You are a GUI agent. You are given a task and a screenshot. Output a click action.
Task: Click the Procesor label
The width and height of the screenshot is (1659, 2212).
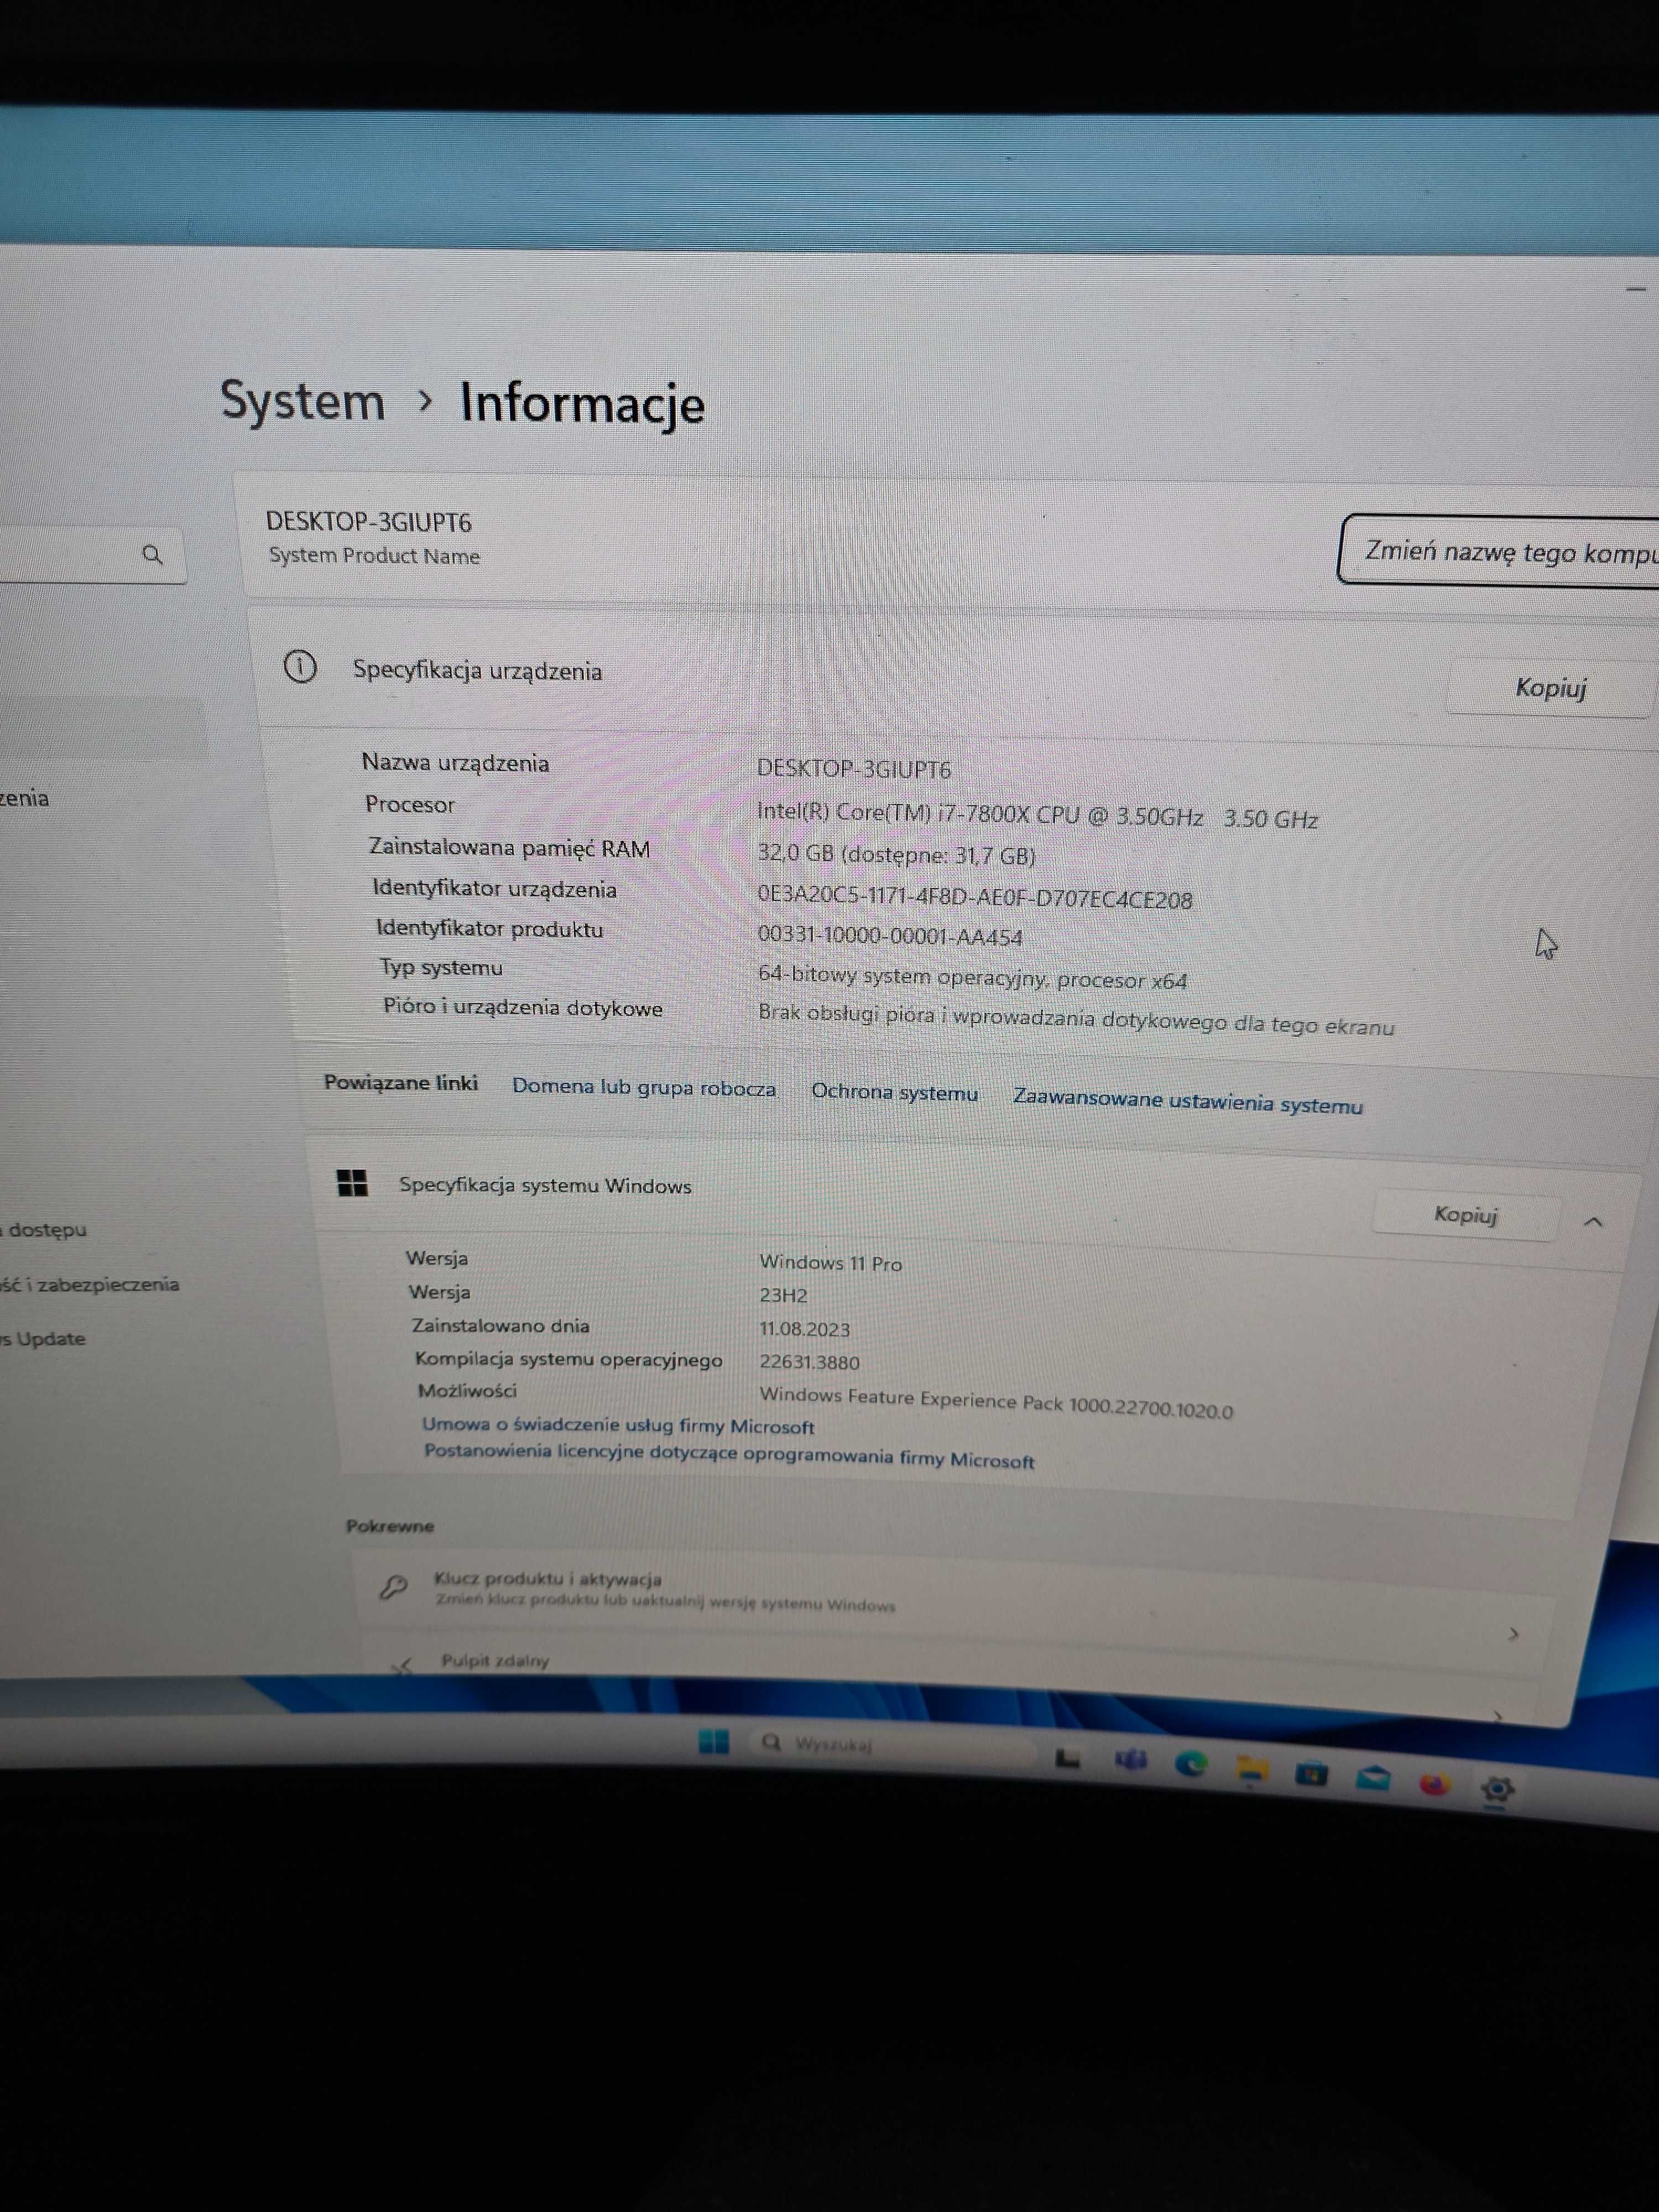coord(410,804)
